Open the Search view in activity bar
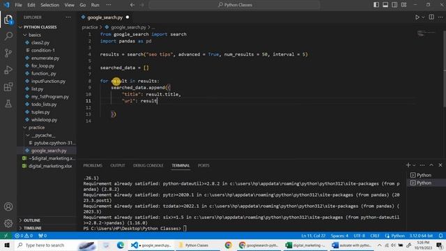Screen dimensions: 446x251 (8, 36)
